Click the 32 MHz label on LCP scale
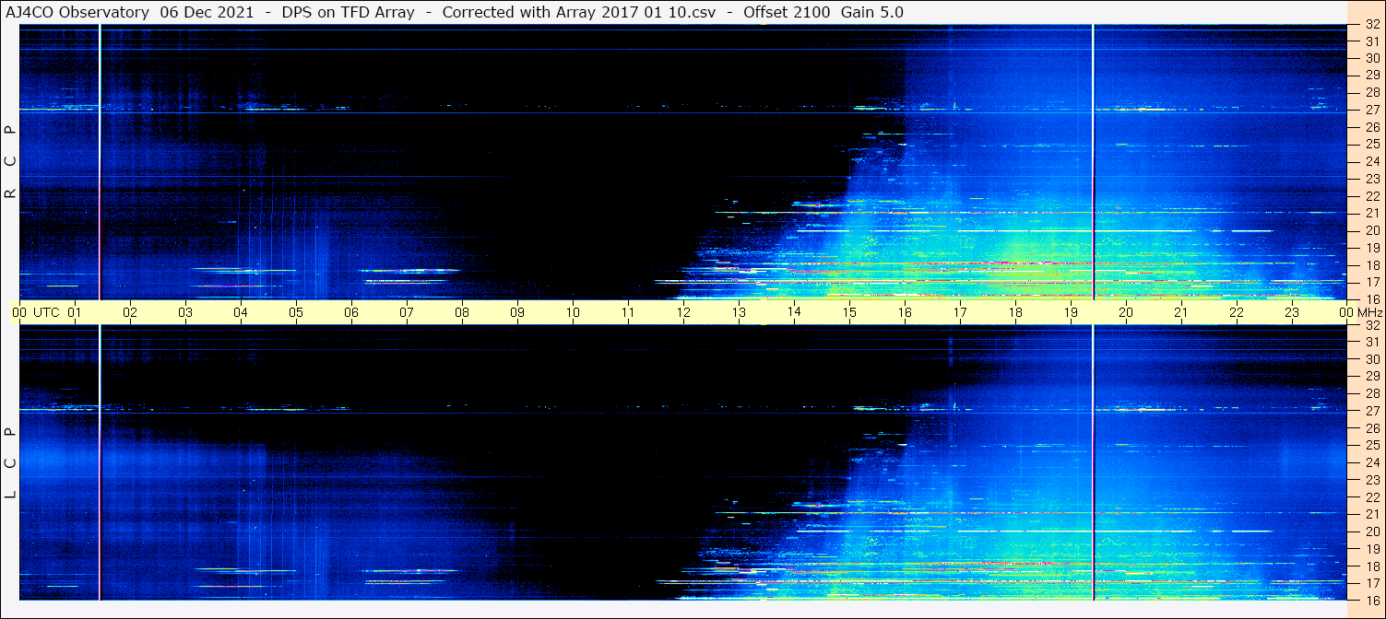This screenshot has height=619, width=1386. (1371, 325)
